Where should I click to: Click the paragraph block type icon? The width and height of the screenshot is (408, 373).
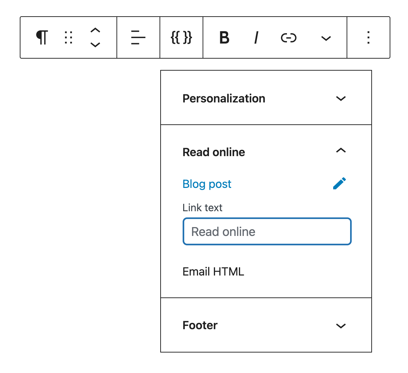coord(42,37)
